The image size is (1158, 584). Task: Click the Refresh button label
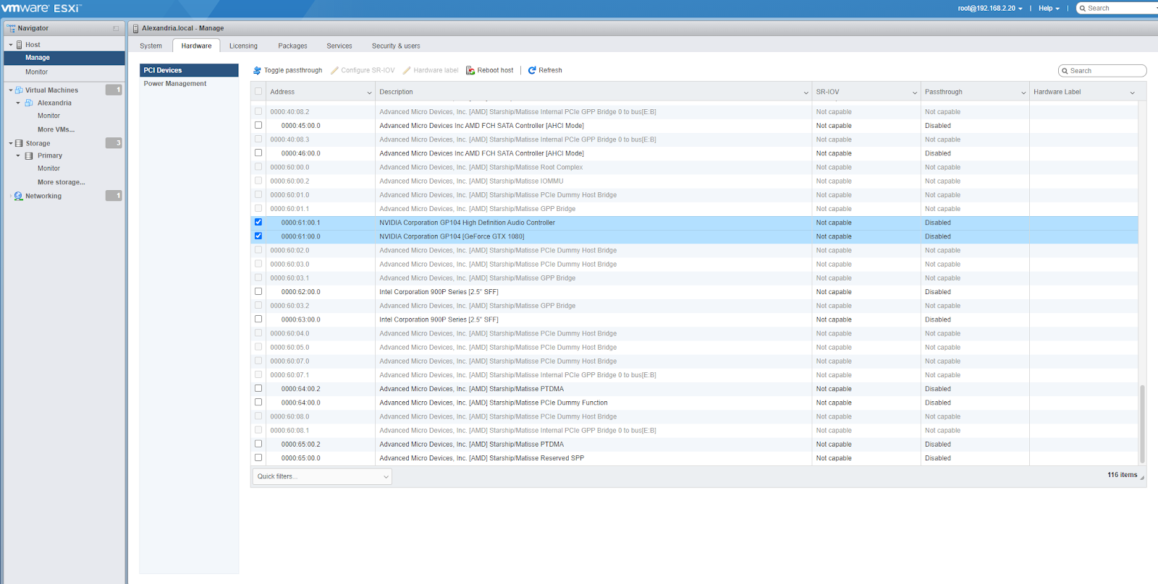coord(550,70)
